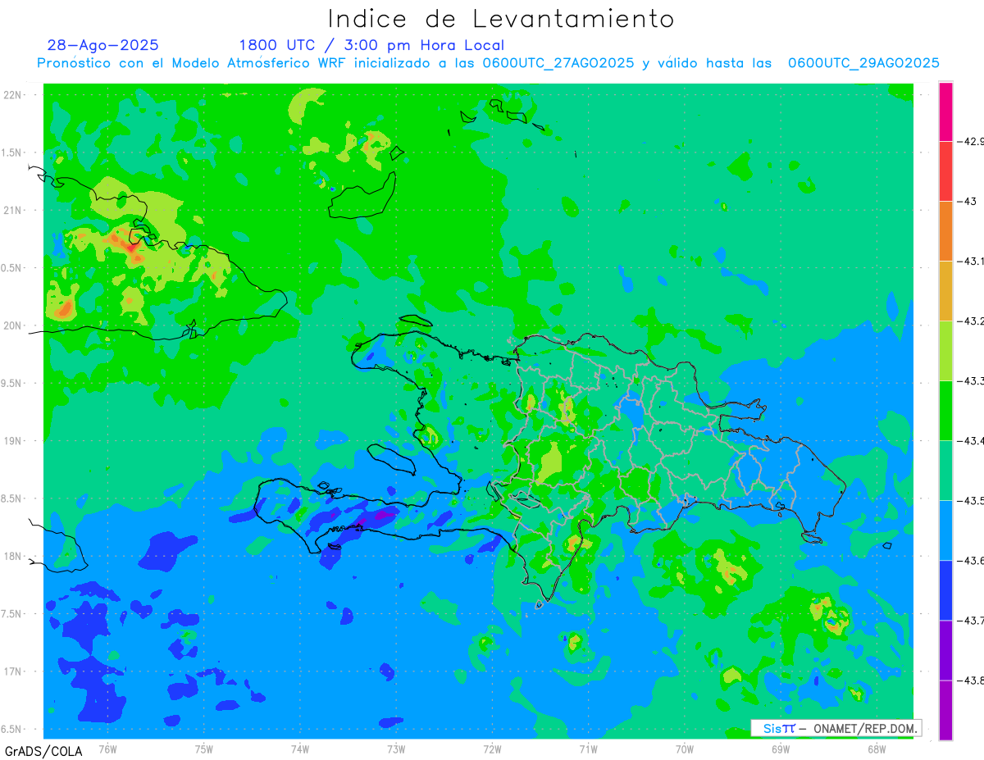Pick the bright green swatch below -43.3
The height and width of the screenshot is (760, 984).
945,411
